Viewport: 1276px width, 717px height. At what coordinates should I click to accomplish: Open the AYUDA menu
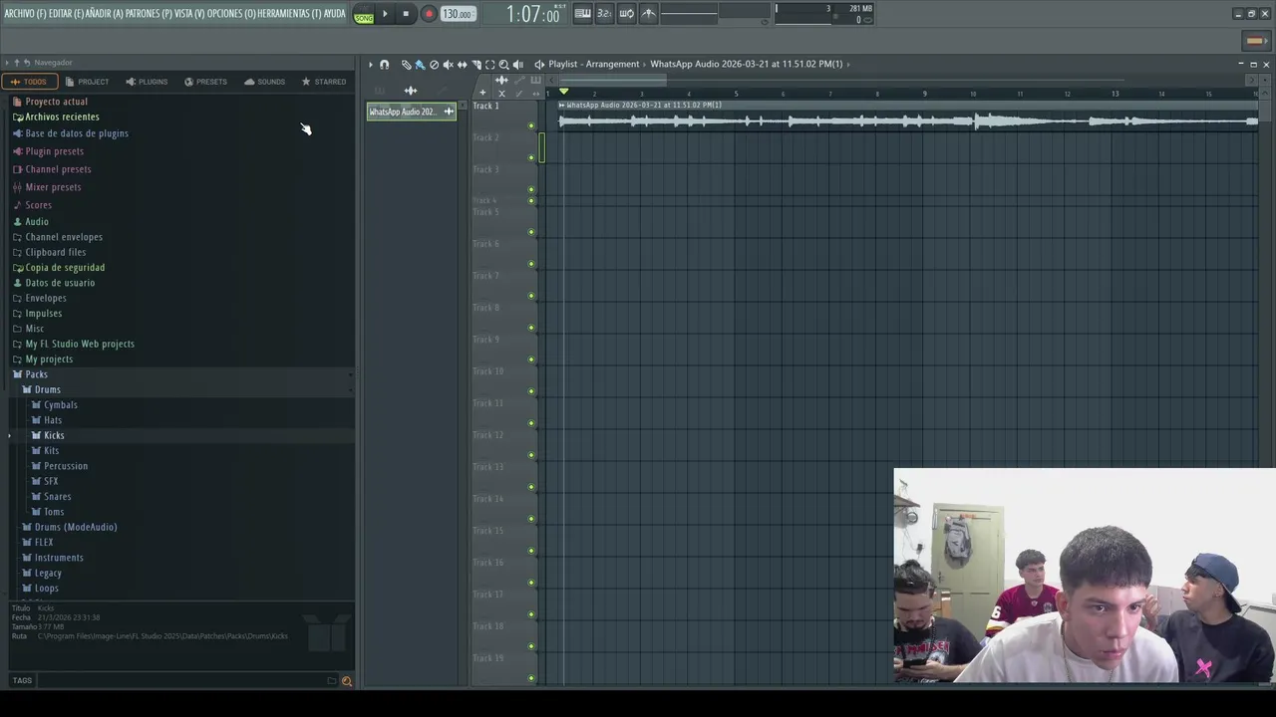coord(334,14)
